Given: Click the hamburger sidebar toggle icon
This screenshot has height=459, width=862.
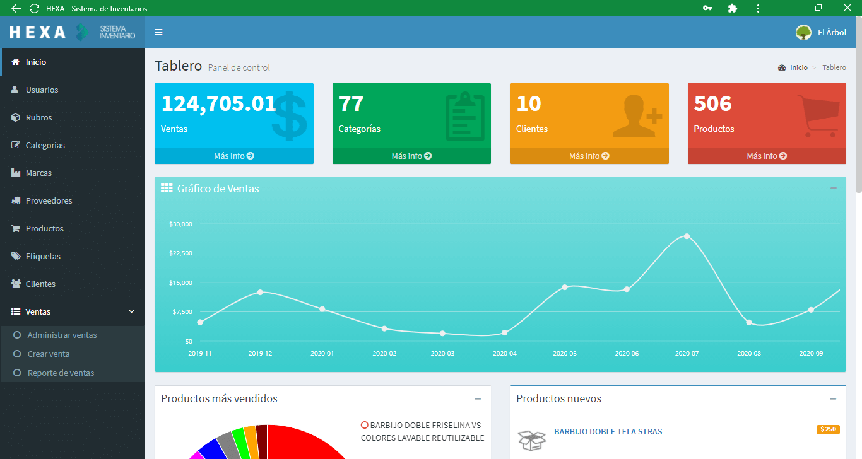Looking at the screenshot, I should pos(158,32).
